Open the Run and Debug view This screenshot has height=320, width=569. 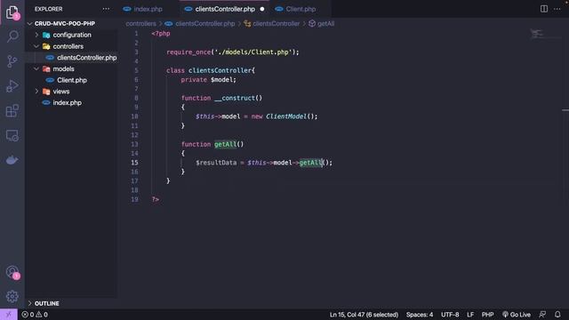(12, 86)
